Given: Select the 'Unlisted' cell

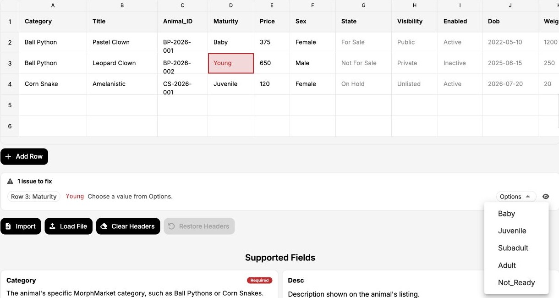Looking at the screenshot, I should point(414,84).
